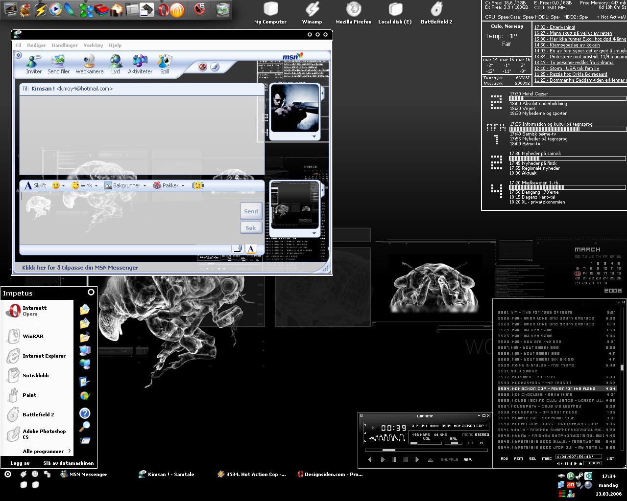Open the Fil menu
The width and height of the screenshot is (627, 501).
coord(18,45)
